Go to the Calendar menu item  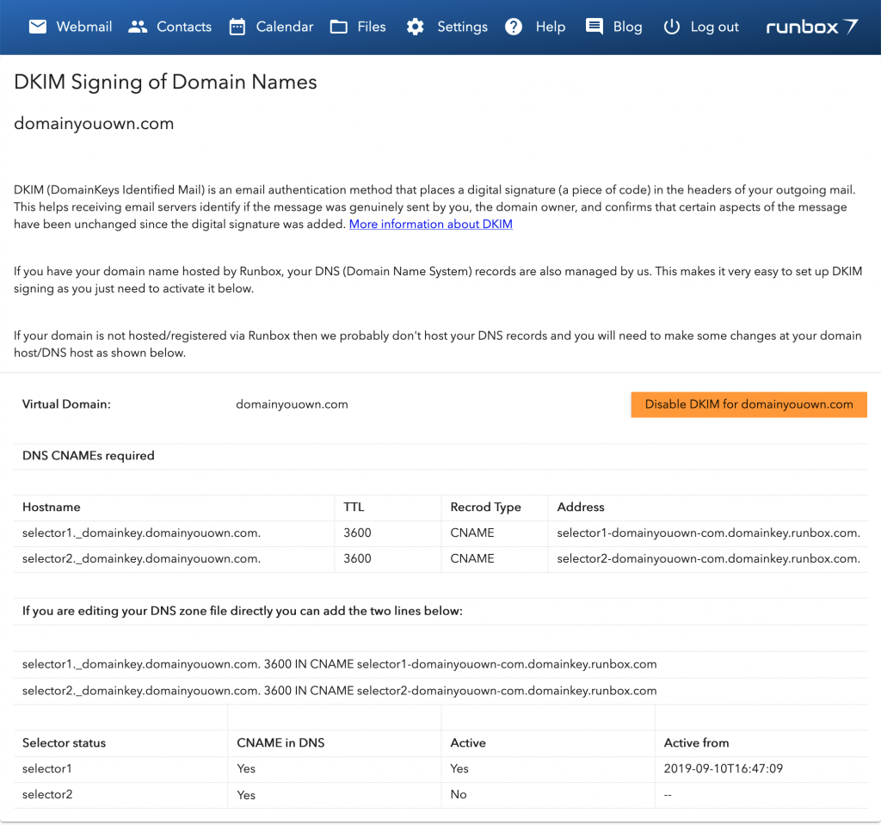pyautogui.click(x=285, y=27)
